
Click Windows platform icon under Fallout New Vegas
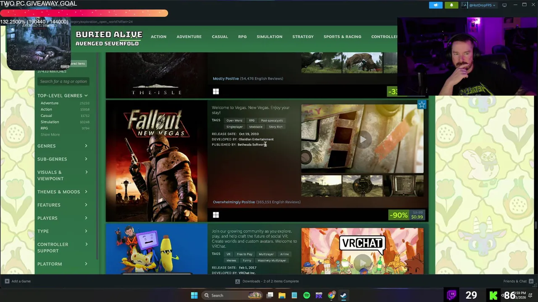pyautogui.click(x=216, y=215)
